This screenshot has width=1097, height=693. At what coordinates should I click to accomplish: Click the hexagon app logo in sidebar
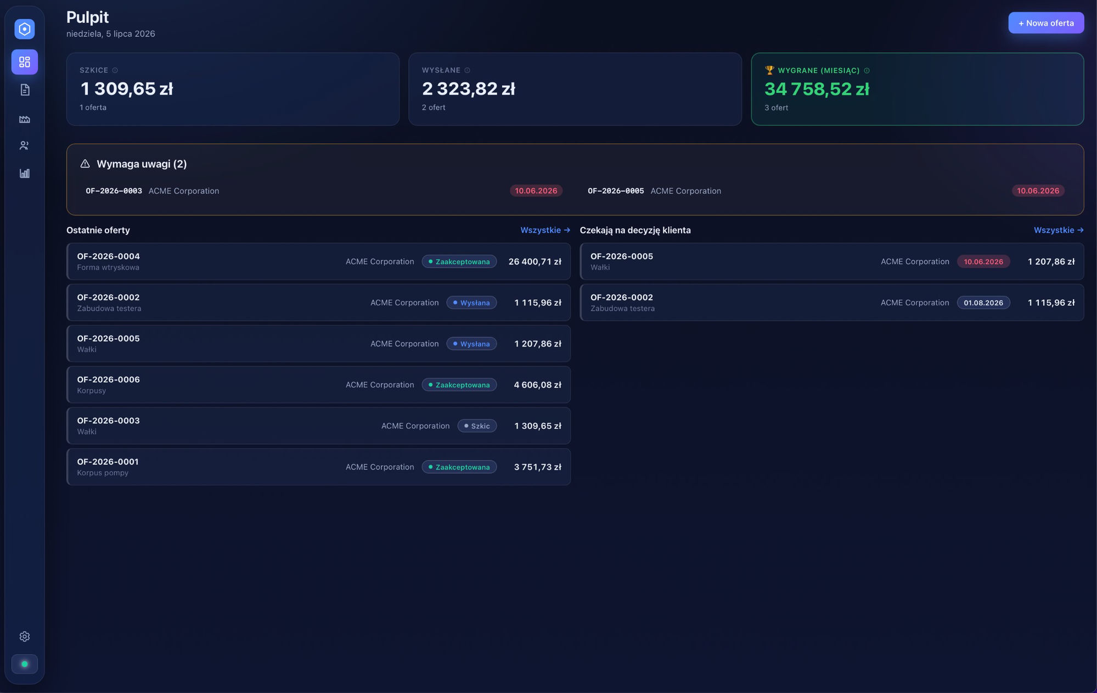click(x=25, y=29)
